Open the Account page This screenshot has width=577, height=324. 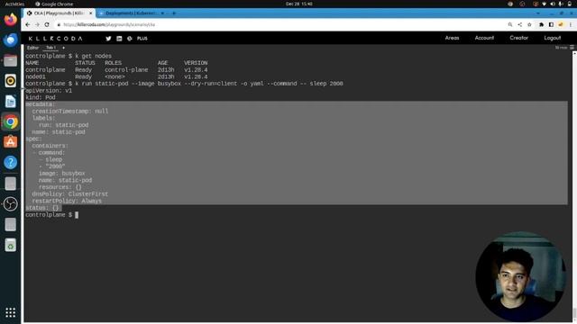click(484, 38)
